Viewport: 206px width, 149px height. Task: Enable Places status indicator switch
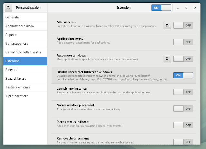pyautogui.click(x=183, y=125)
